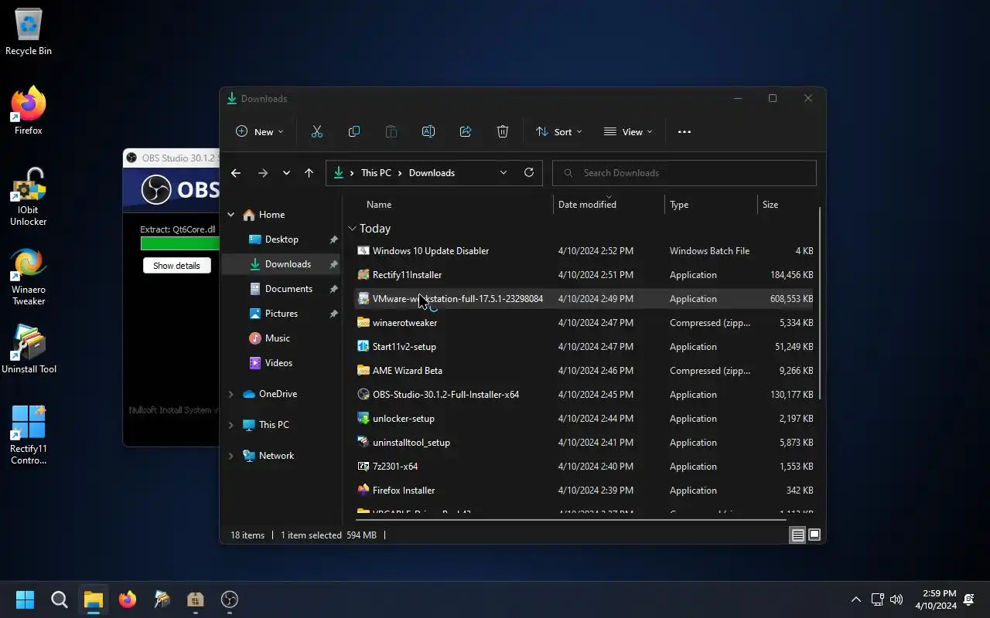Select the 7z2301-x64 file

585,467
